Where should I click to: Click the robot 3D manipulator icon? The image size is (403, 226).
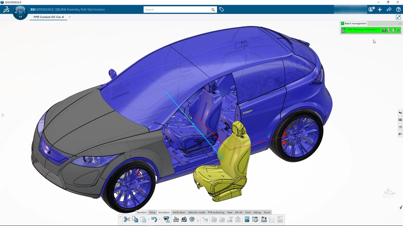click(x=388, y=193)
